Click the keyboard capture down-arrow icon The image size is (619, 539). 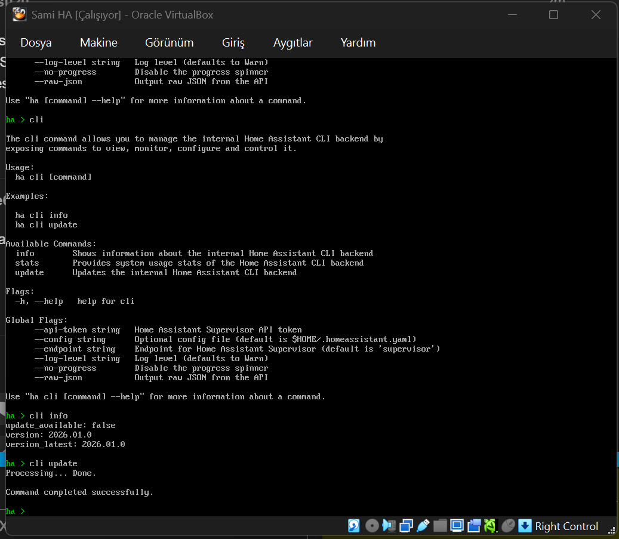point(525,526)
